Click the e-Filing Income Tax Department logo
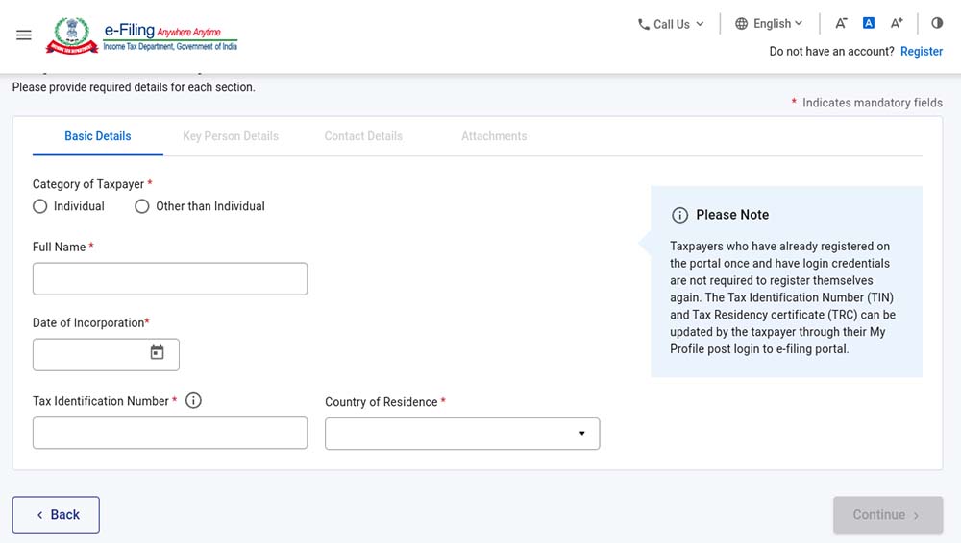Image resolution: width=961 pixels, height=543 pixels. click(145, 35)
